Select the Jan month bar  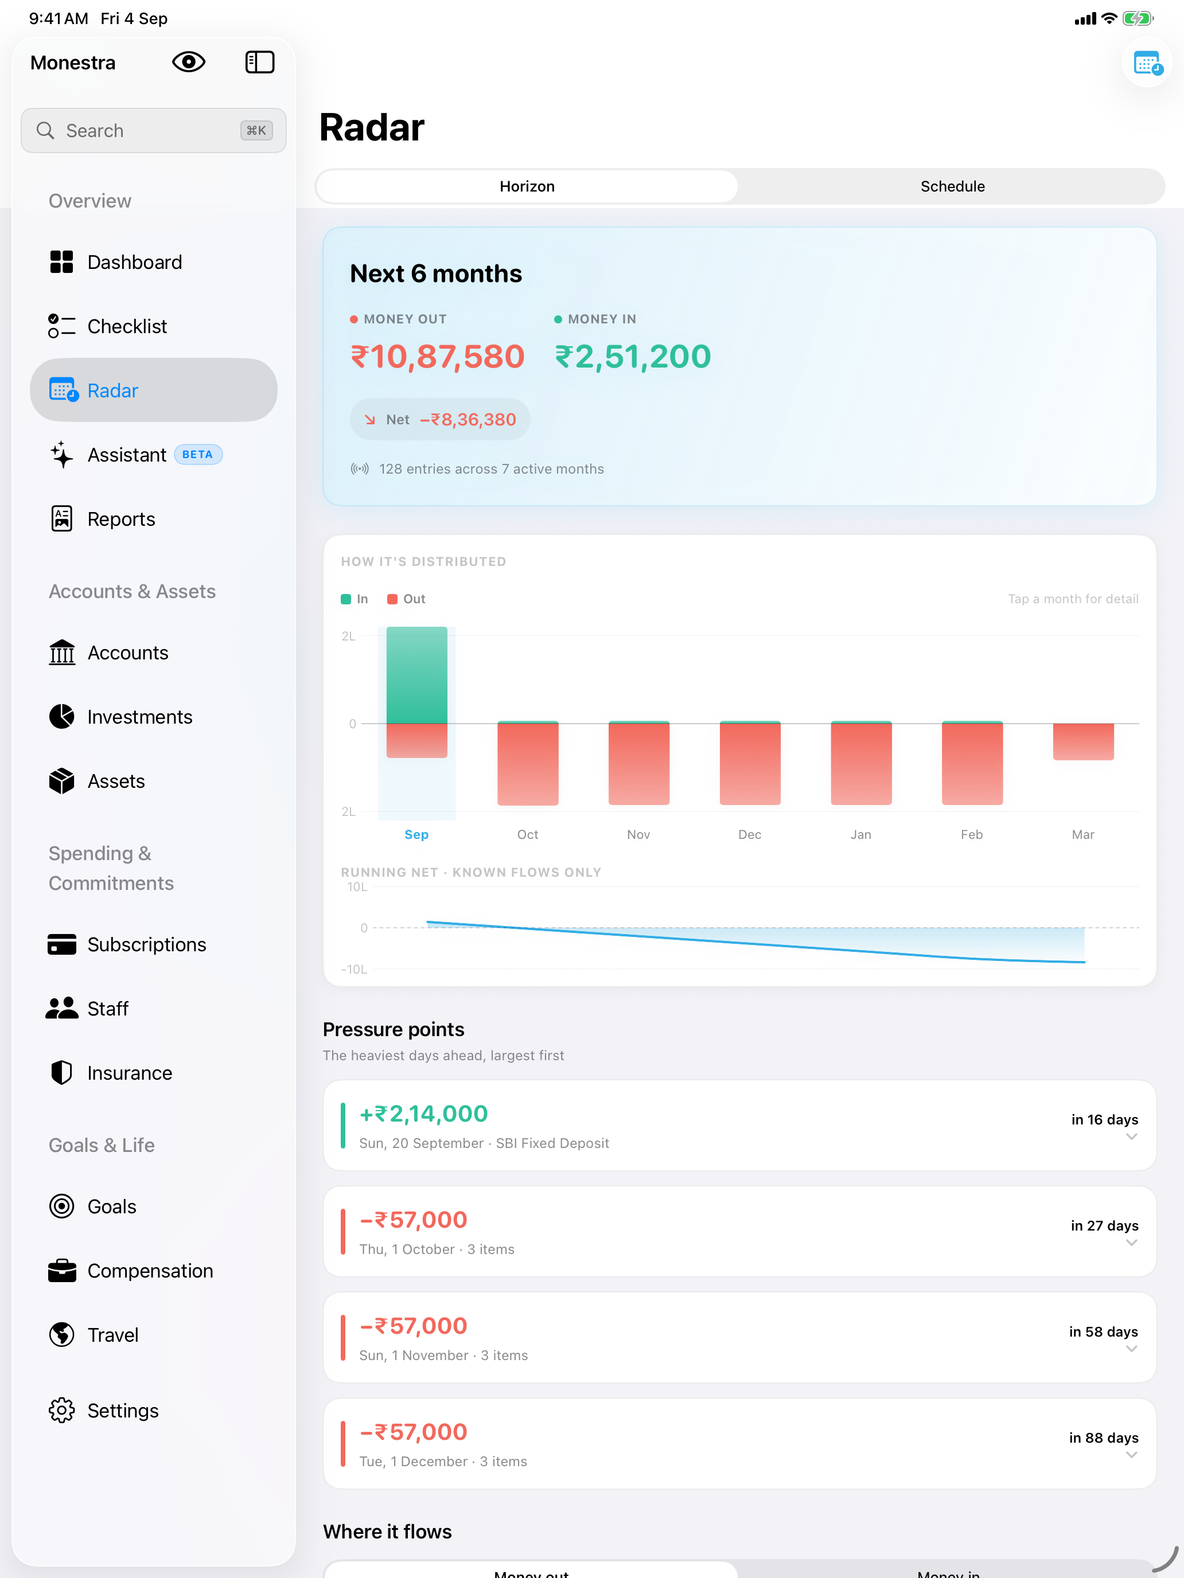tap(862, 763)
